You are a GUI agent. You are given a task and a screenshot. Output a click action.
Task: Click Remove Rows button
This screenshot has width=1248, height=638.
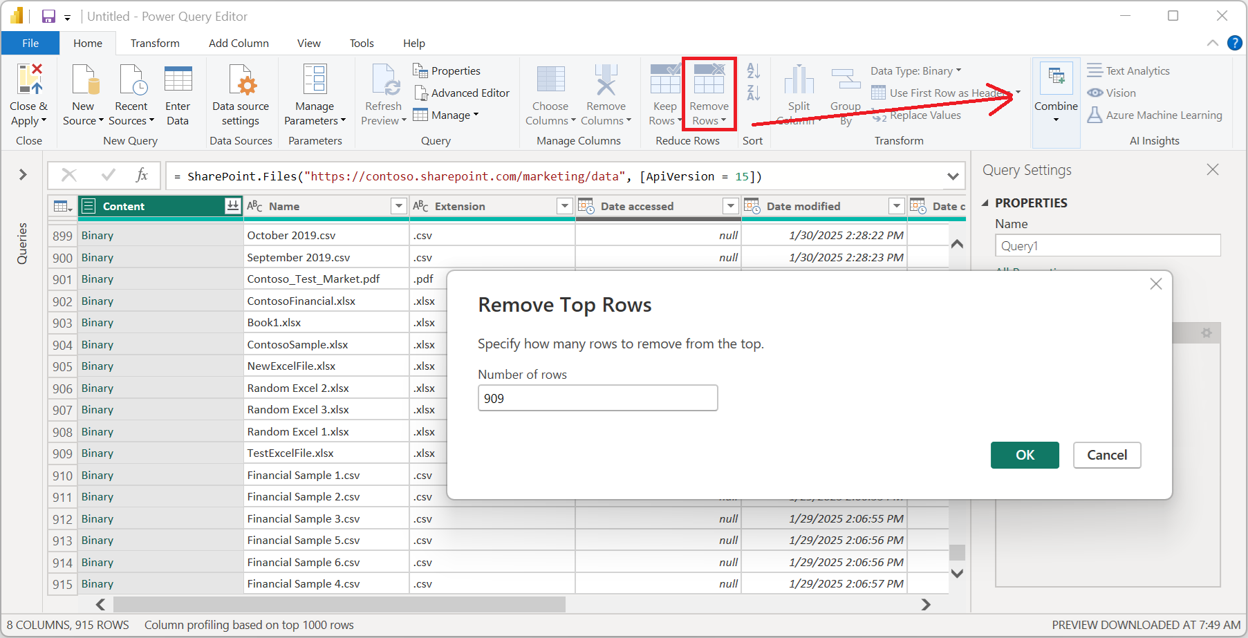pyautogui.click(x=709, y=95)
